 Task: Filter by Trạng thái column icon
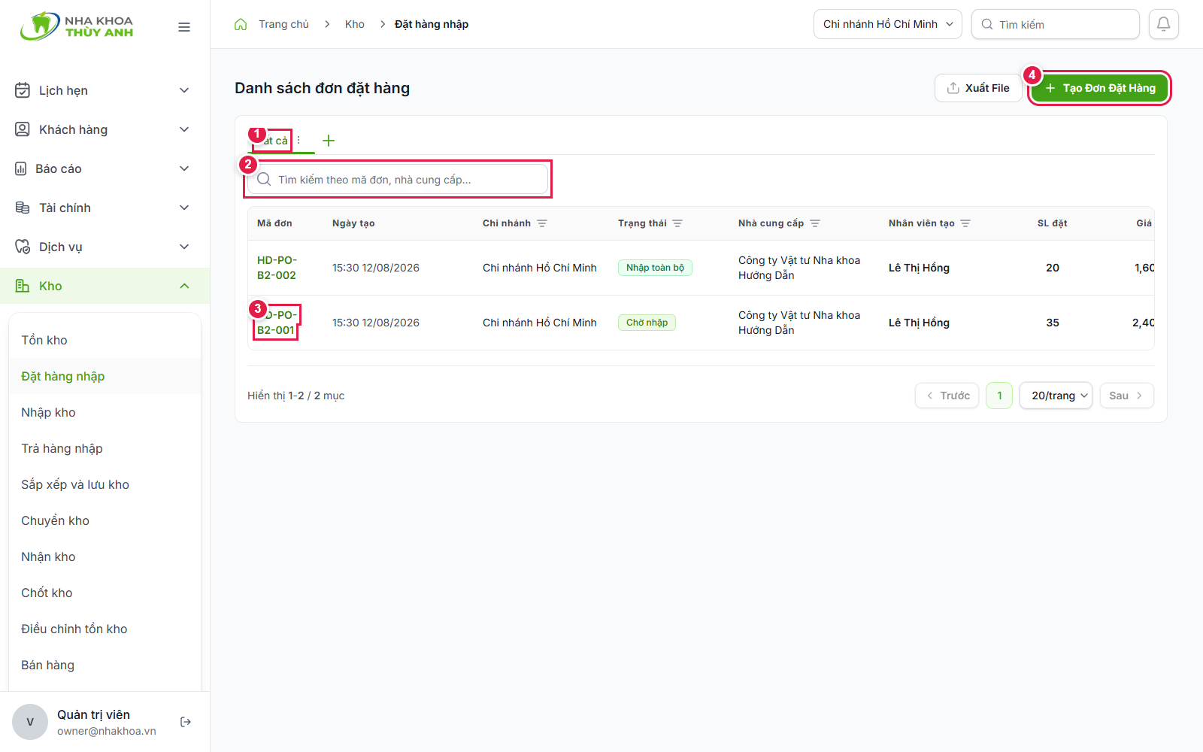[677, 223]
